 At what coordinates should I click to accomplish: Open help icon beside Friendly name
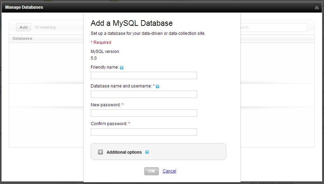(122, 68)
